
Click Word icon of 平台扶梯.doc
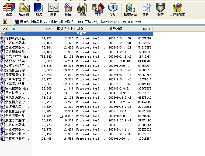coord(2,93)
